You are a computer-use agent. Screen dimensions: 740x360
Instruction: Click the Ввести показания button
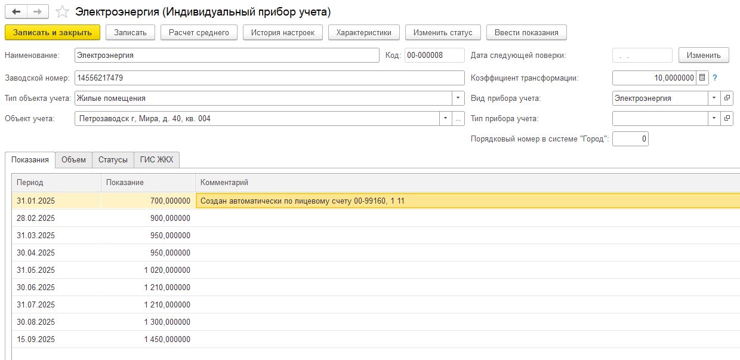[526, 32]
